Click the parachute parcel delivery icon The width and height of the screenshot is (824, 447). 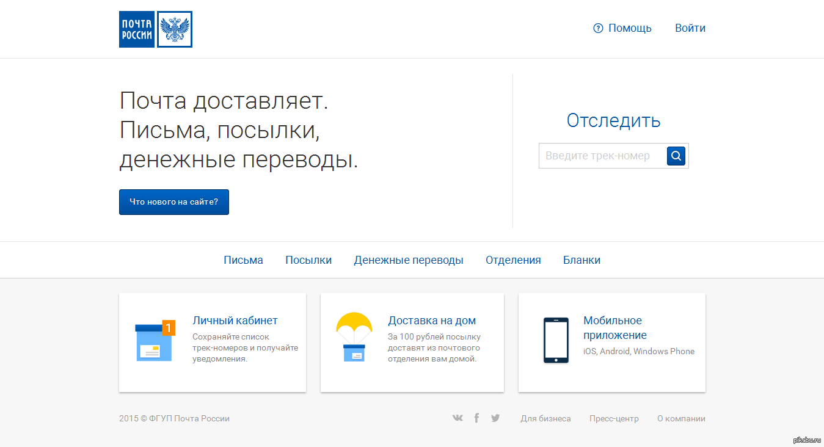coord(354,337)
